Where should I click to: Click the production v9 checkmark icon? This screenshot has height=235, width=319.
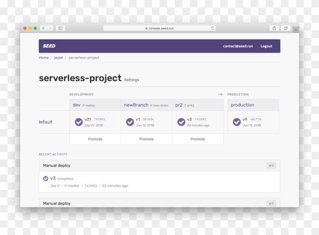(x=237, y=122)
